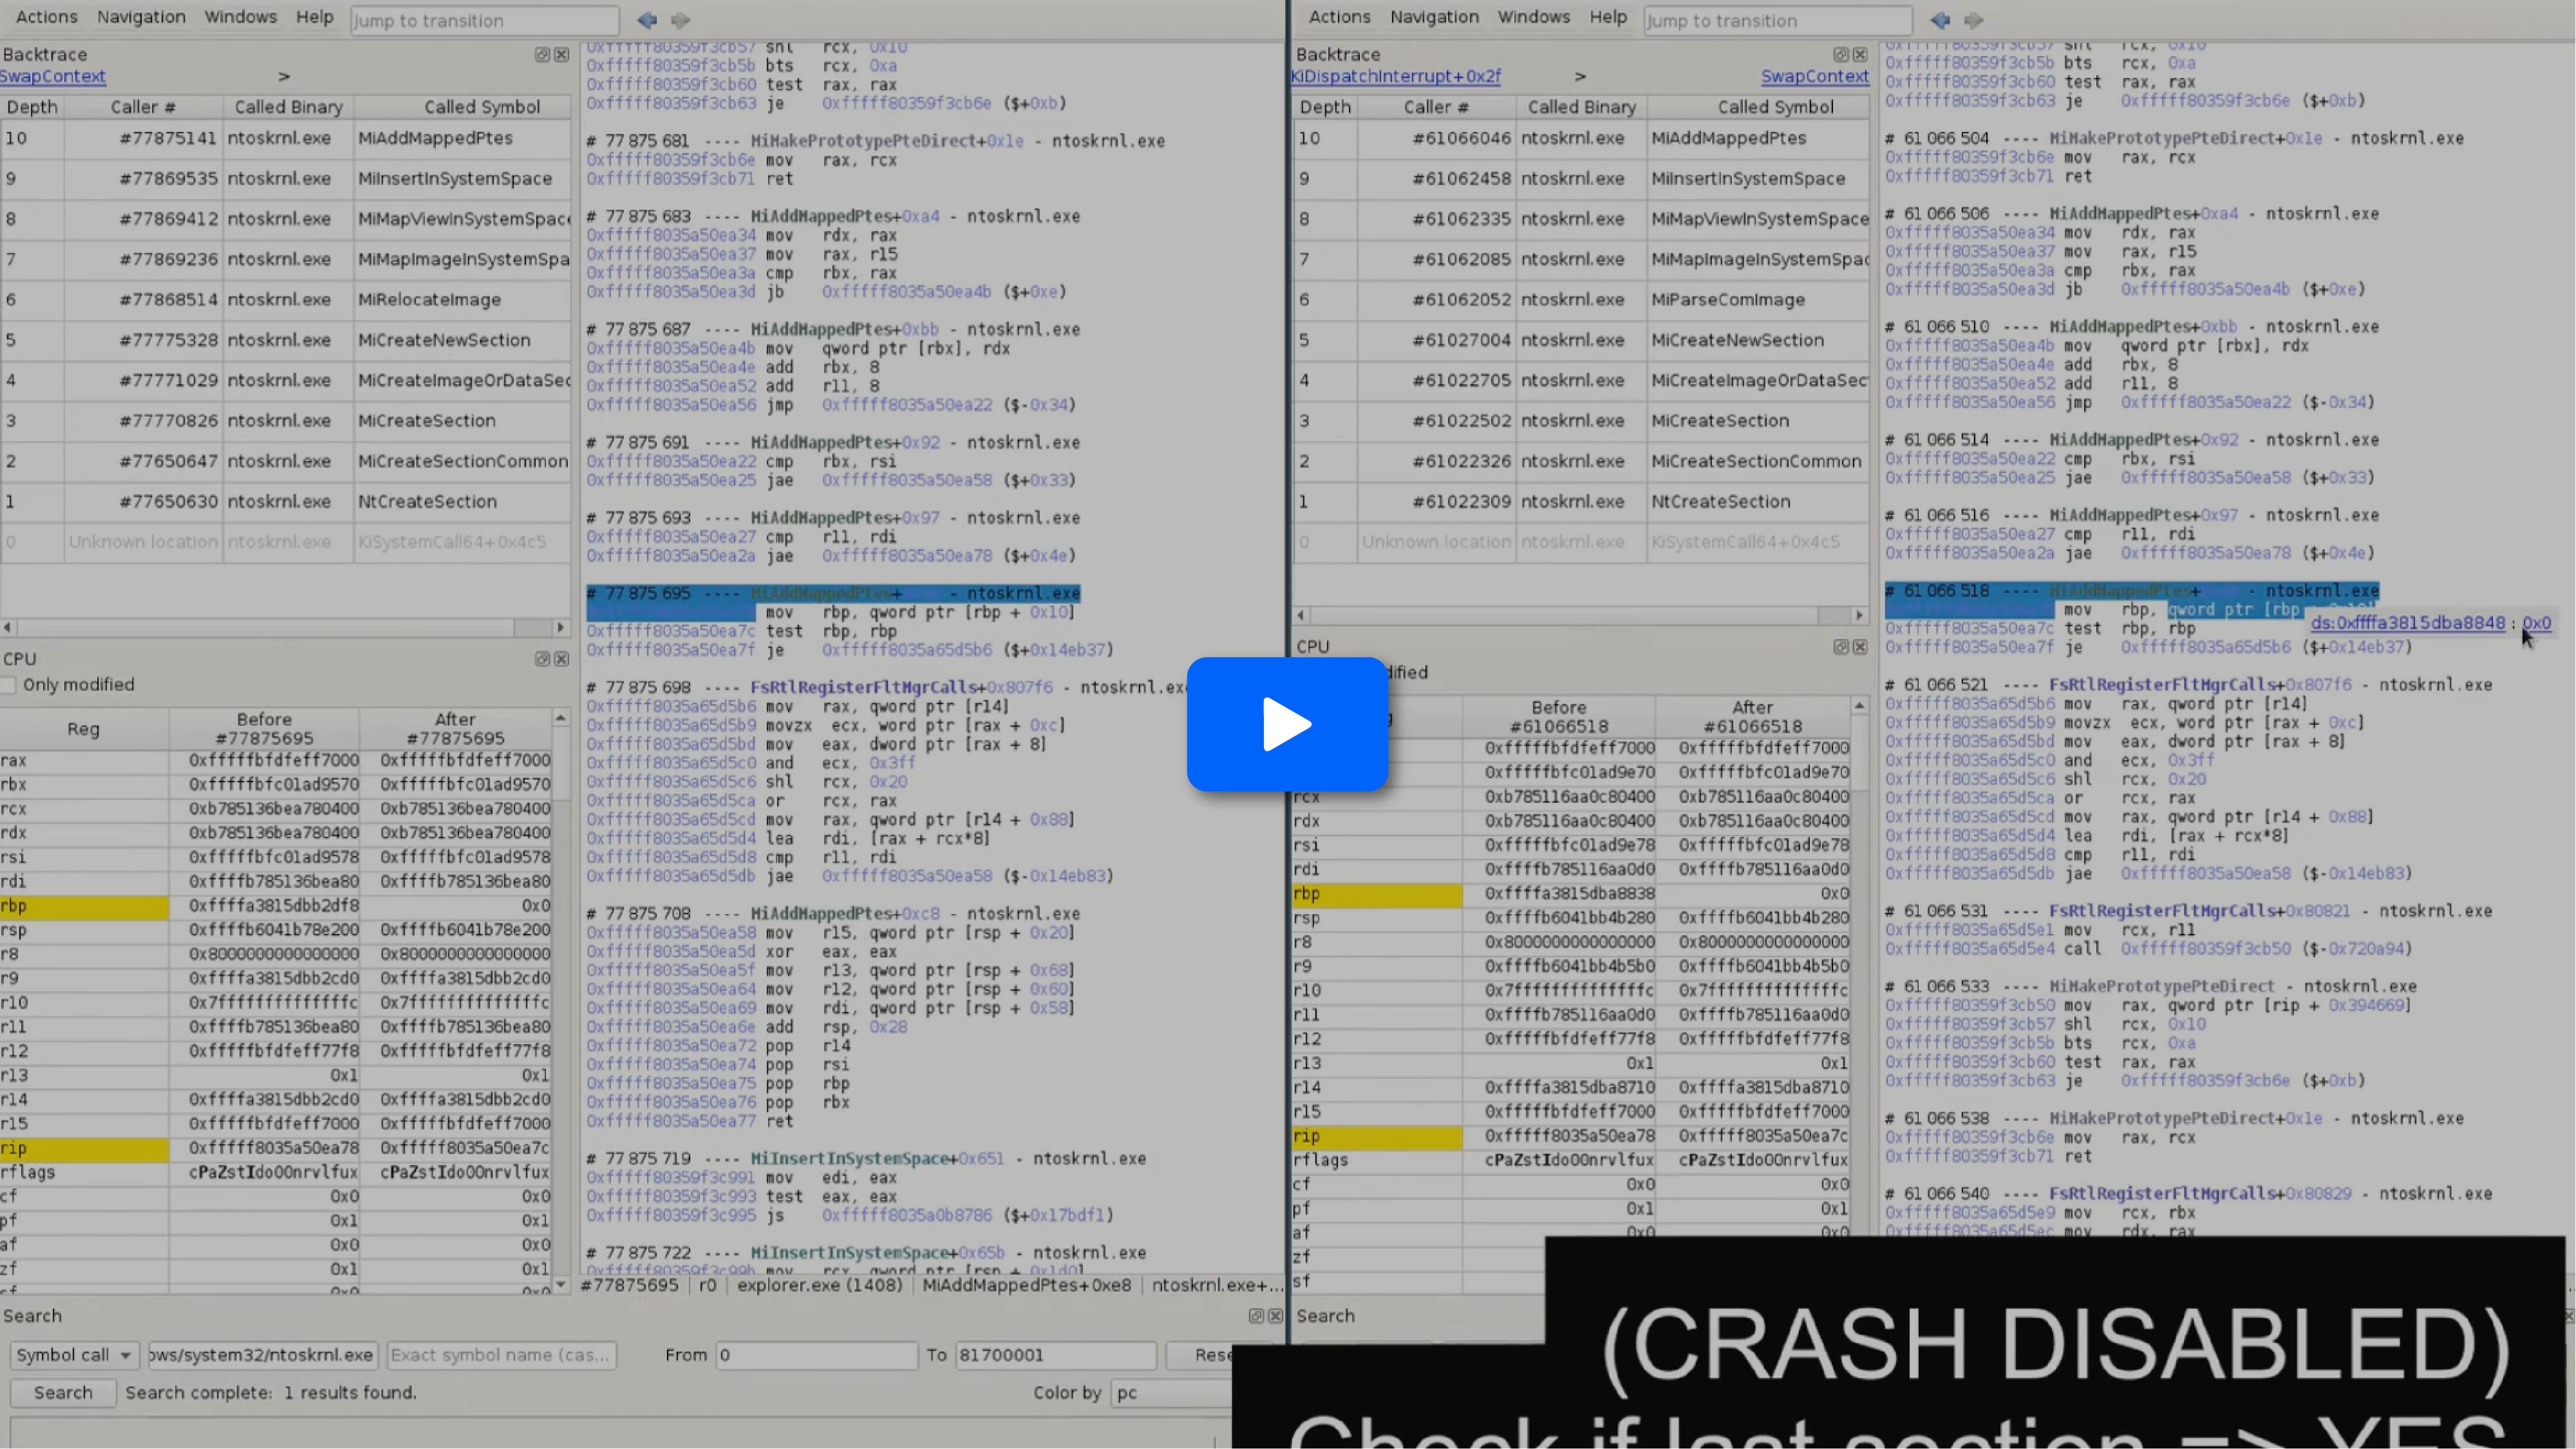Close the left CPU panel

coord(561,659)
